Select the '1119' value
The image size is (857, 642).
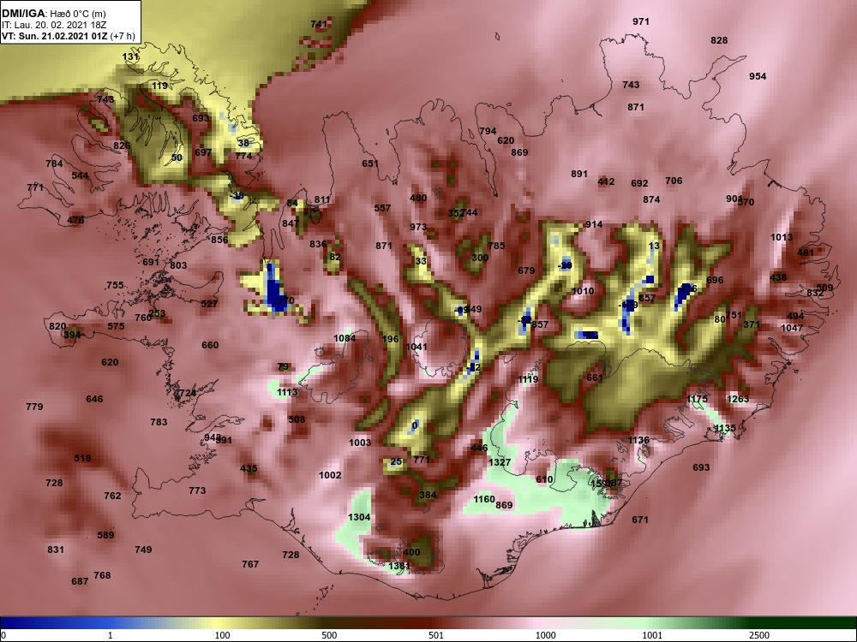tap(528, 379)
